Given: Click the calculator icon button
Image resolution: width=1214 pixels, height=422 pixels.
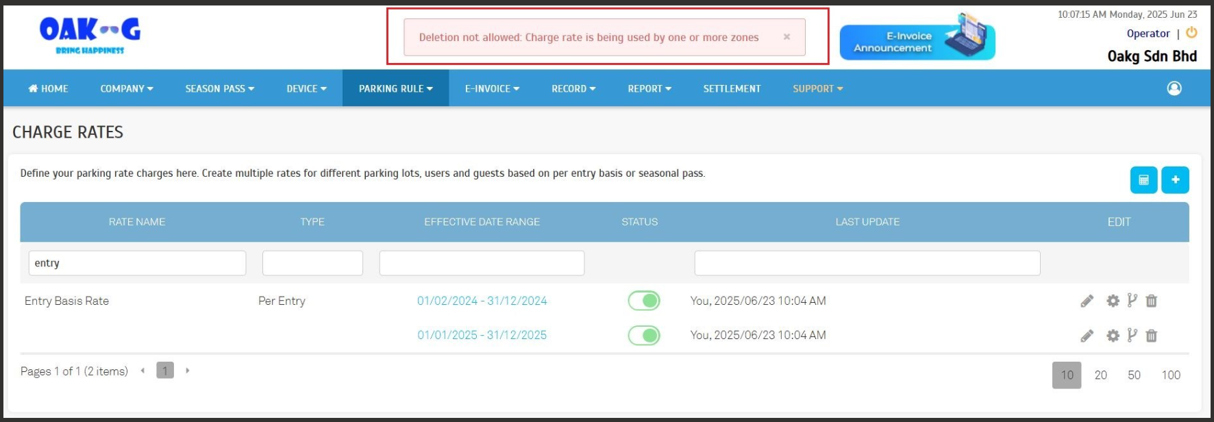Looking at the screenshot, I should click(1143, 180).
